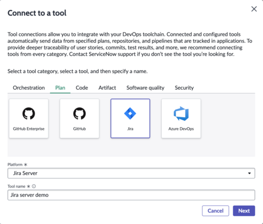Viewport: 263px width, 224px height.
Task: Click the Cancel button
Action: (x=216, y=211)
